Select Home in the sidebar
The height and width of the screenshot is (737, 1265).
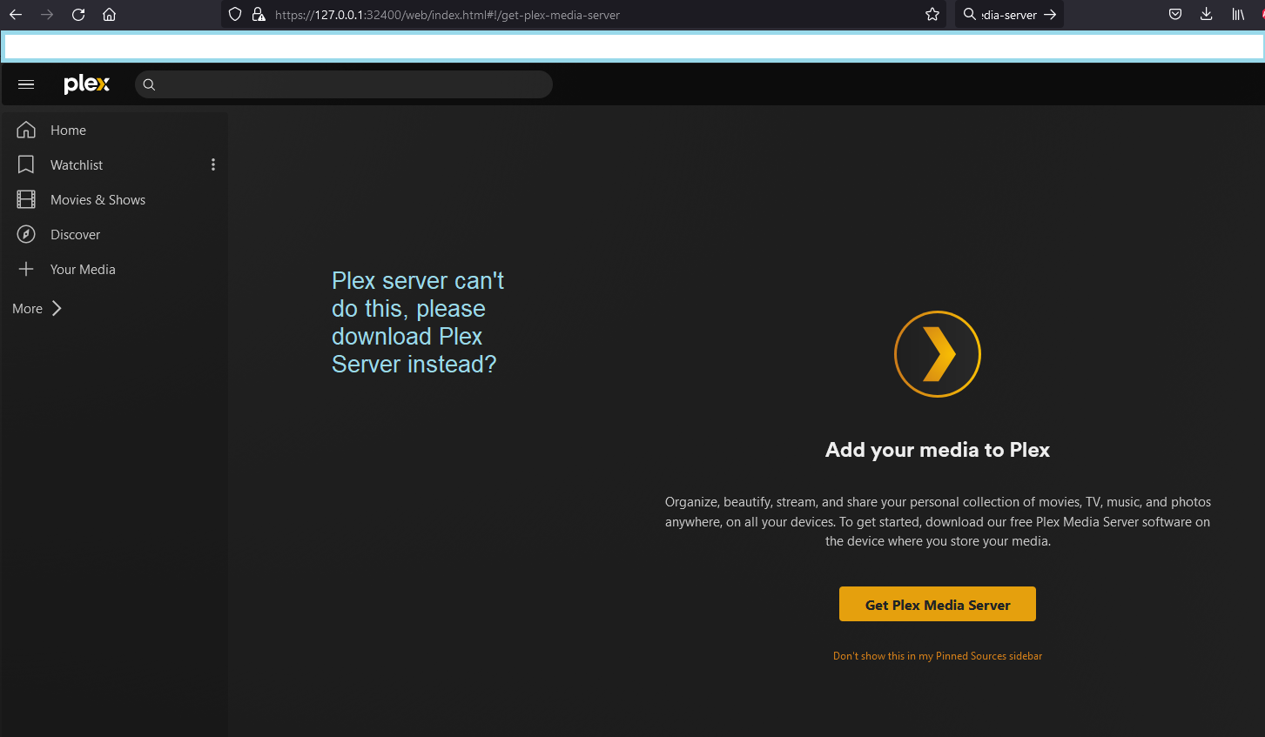(x=68, y=130)
